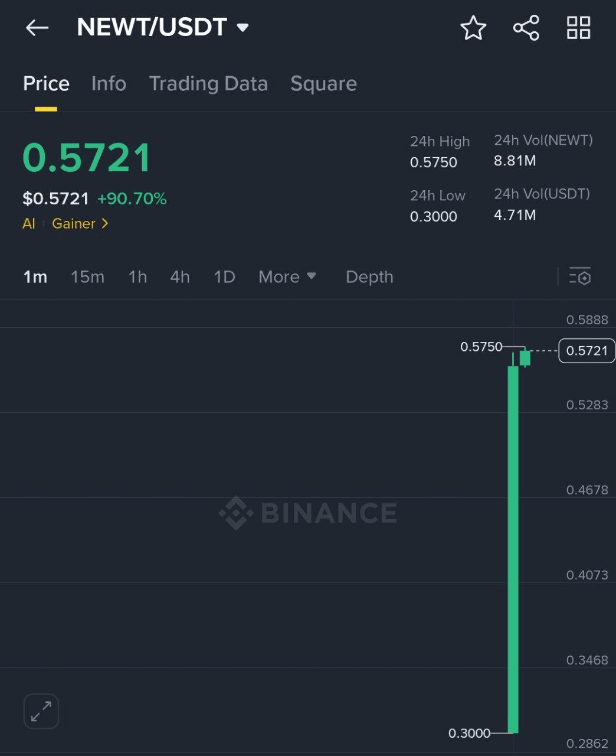
Task: Tap the +90.70% change value
Action: pyautogui.click(x=132, y=198)
